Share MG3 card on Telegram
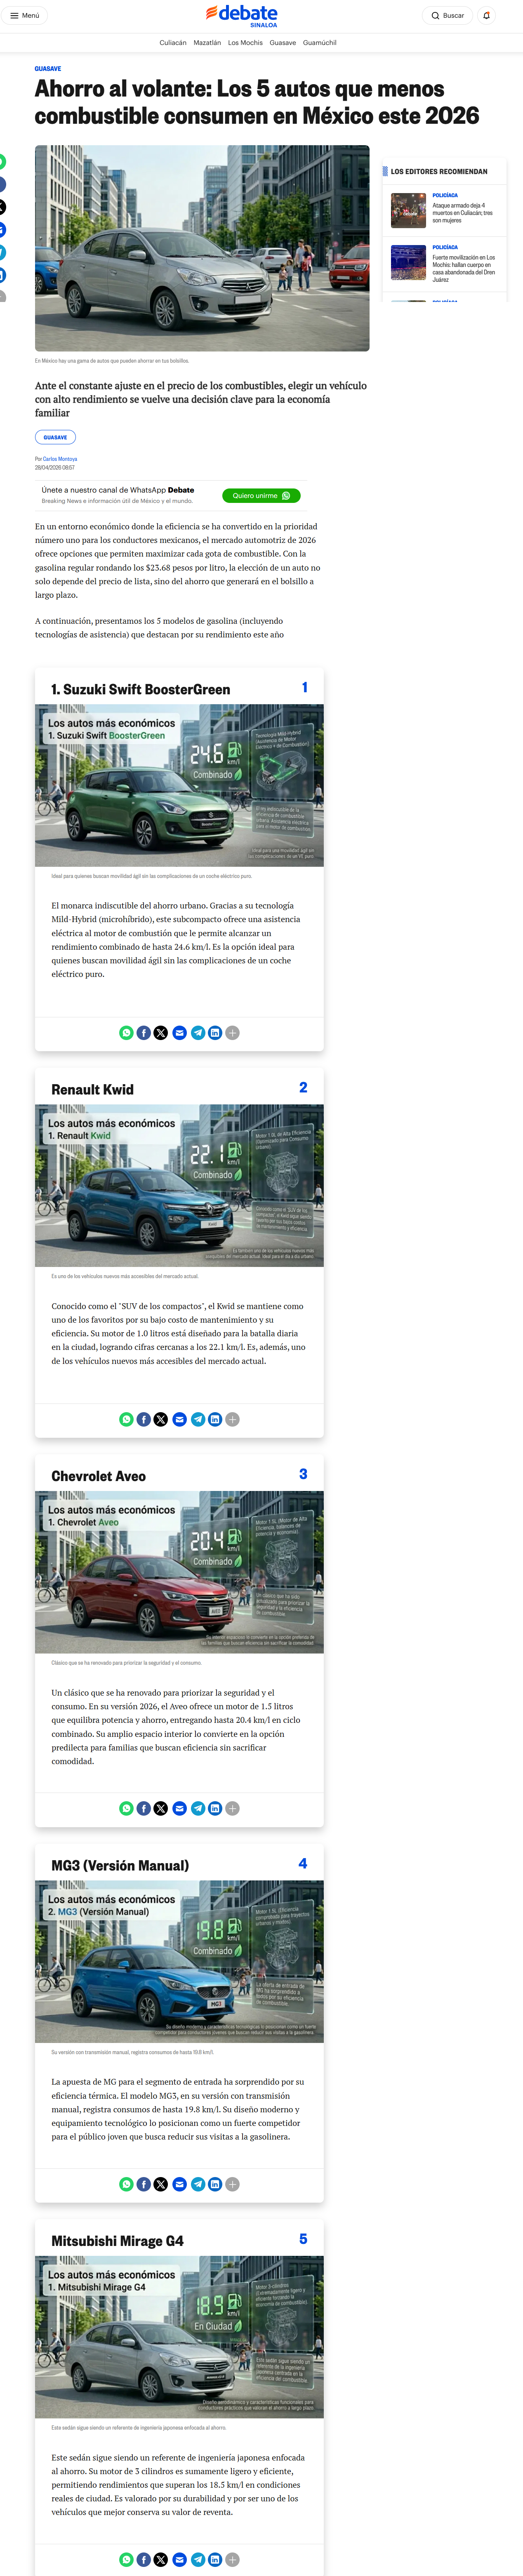Image resolution: width=523 pixels, height=2576 pixels. pos(198,2184)
